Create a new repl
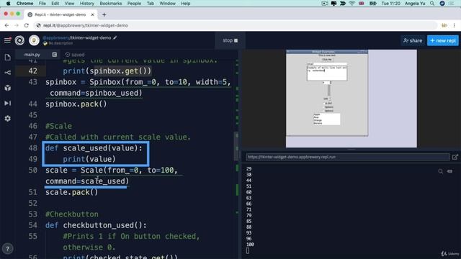The height and width of the screenshot is (259, 461). click(443, 40)
